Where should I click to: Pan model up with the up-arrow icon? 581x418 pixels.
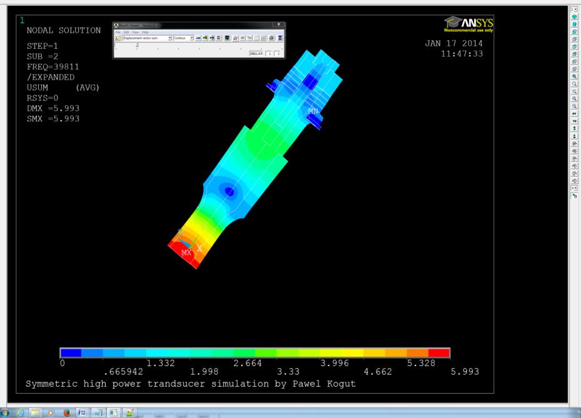pyautogui.click(x=575, y=129)
